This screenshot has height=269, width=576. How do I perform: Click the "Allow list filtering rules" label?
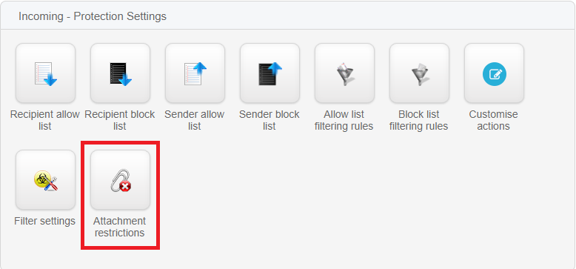tap(344, 120)
